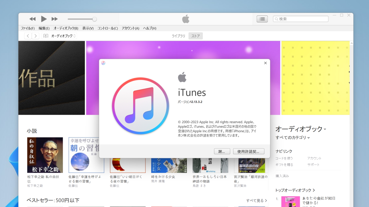Open the list view icon button
Image resolution: width=369 pixels, height=207 pixels.
[262, 19]
